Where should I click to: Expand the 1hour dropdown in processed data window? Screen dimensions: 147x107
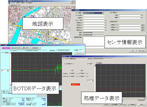pyautogui.click(x=93, y=81)
